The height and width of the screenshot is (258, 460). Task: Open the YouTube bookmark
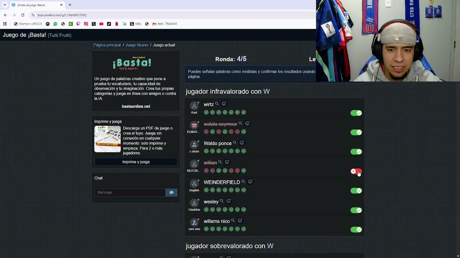click(101, 24)
